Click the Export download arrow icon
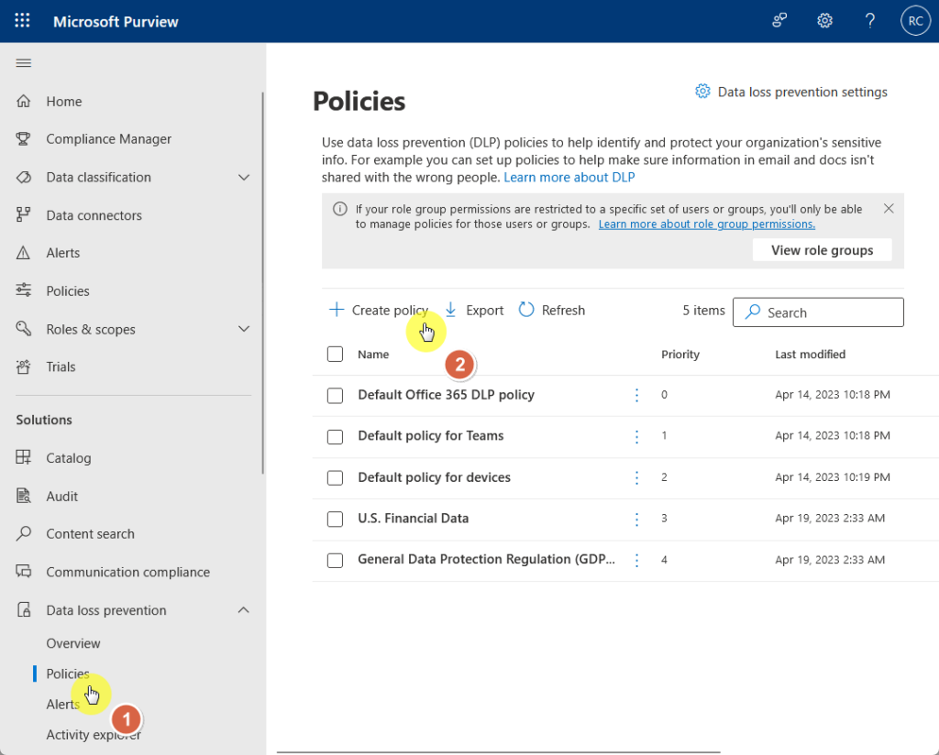Screen dimensions: 939x755 [x=451, y=310]
